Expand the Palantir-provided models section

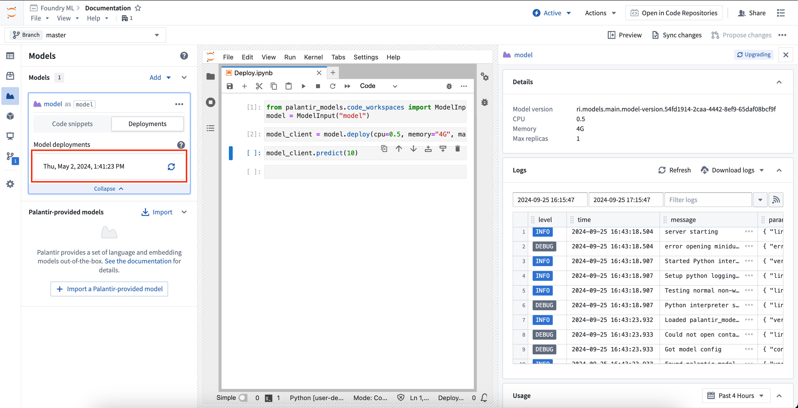click(x=185, y=212)
